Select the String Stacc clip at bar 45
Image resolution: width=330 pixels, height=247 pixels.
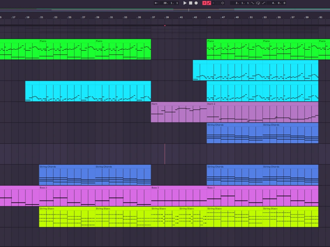pos(235,217)
